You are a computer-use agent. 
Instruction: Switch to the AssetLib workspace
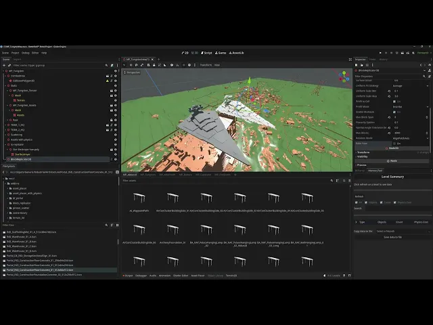(236, 53)
